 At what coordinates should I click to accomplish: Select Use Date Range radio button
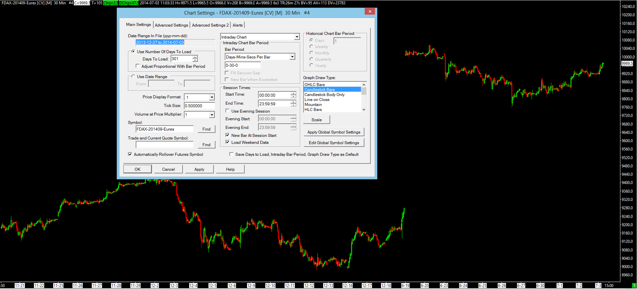coord(133,76)
